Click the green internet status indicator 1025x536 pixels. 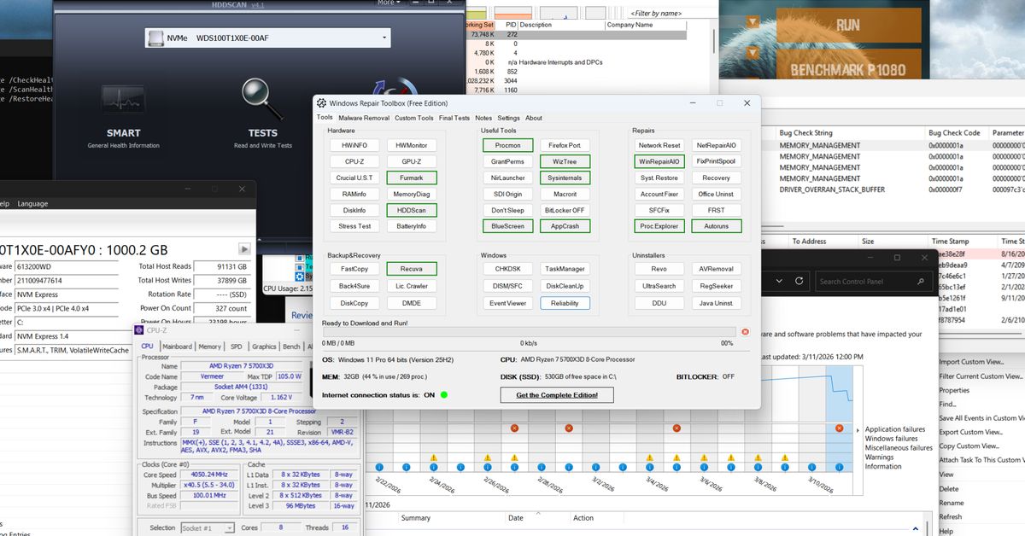tap(444, 394)
